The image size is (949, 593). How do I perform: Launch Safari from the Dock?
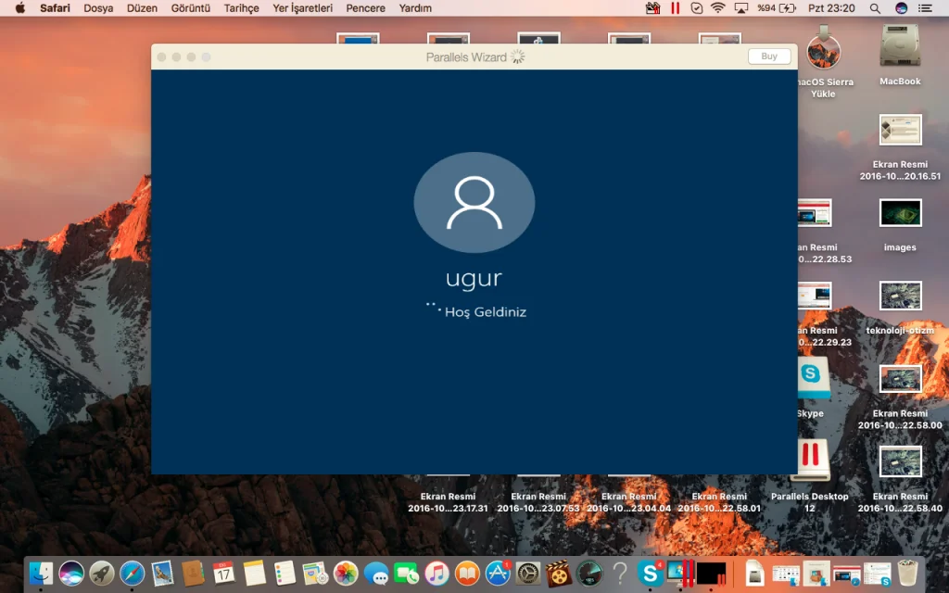click(x=132, y=574)
